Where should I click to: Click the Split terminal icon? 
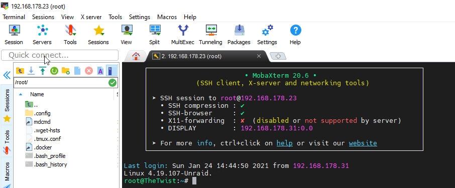(154, 35)
